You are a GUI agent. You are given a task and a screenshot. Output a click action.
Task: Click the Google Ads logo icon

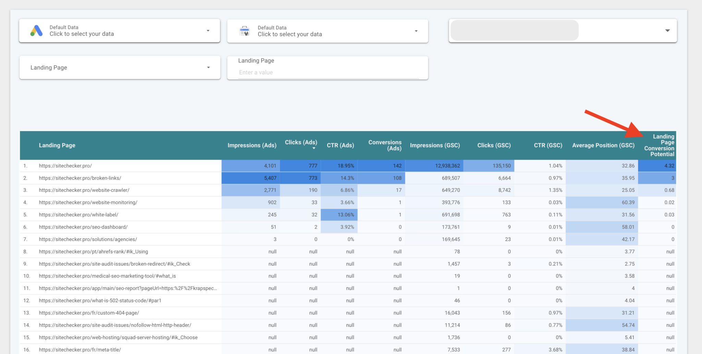tap(36, 31)
